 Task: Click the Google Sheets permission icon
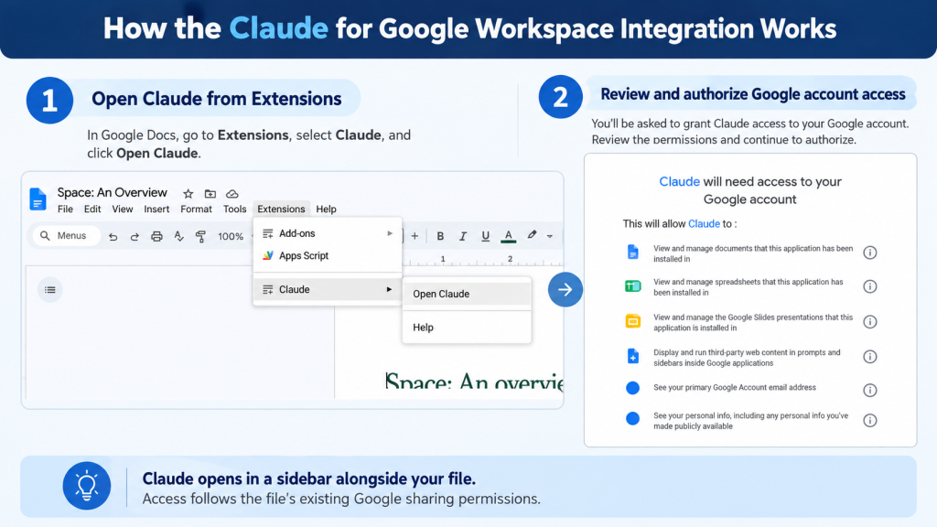pos(633,286)
